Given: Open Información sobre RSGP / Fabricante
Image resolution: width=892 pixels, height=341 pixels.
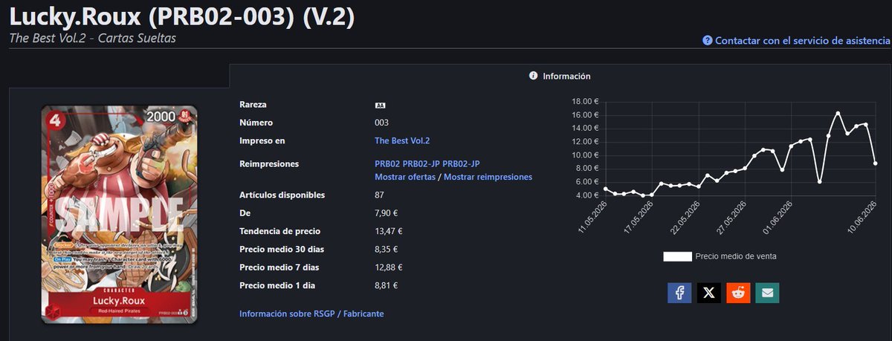Looking at the screenshot, I should coord(311,314).
